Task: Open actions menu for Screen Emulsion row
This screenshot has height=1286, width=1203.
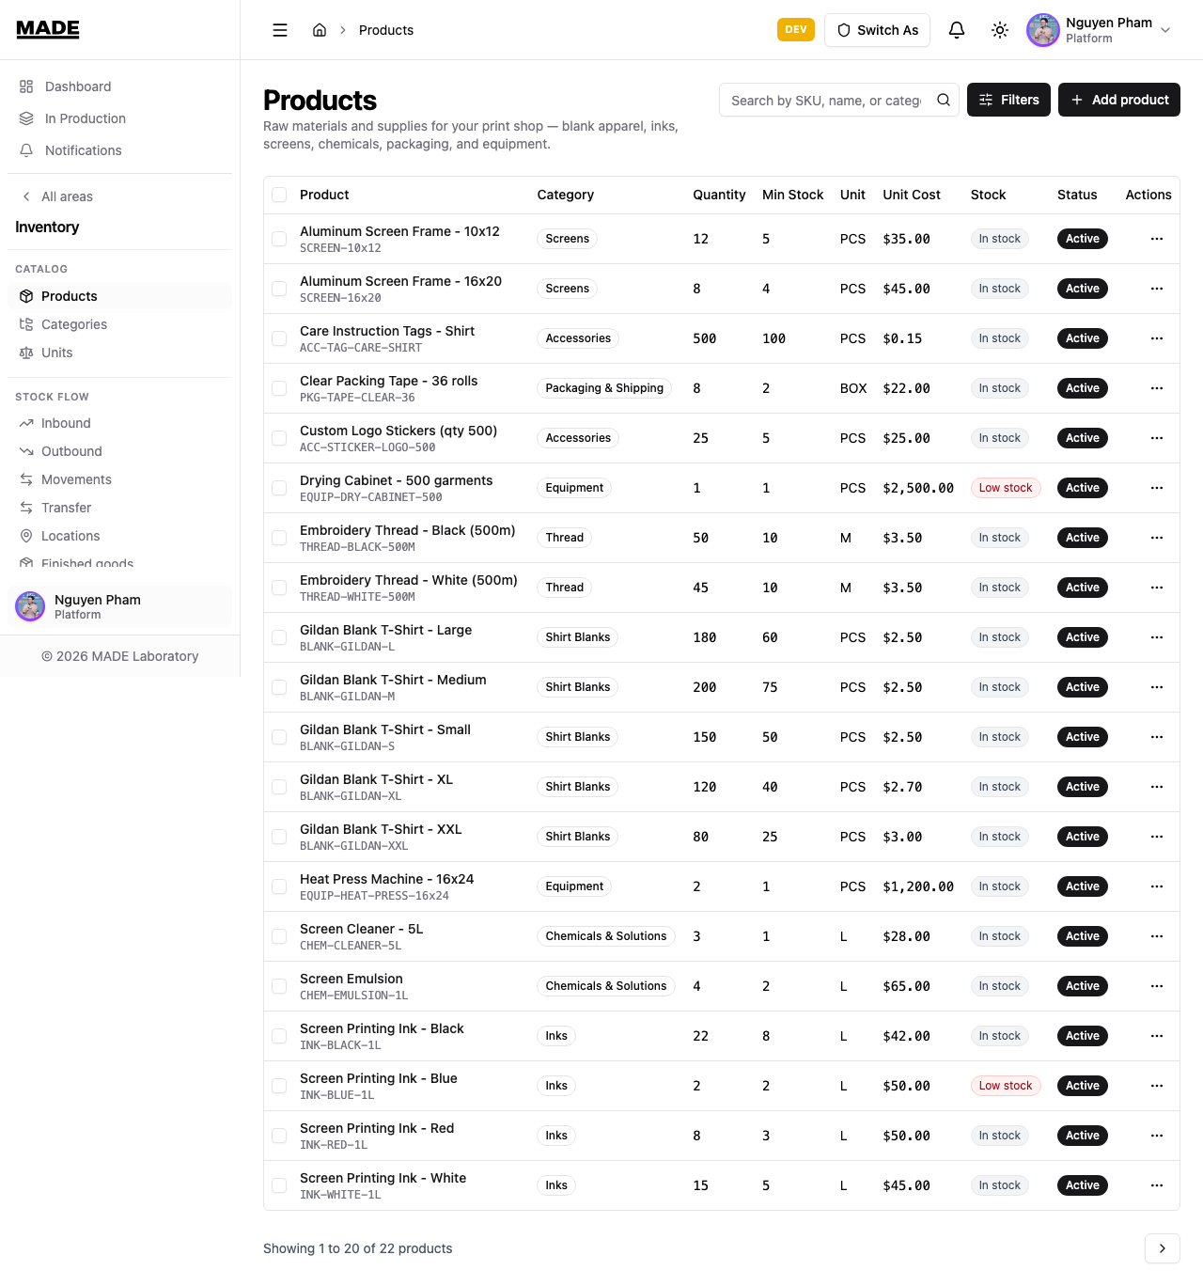Action: 1157,986
